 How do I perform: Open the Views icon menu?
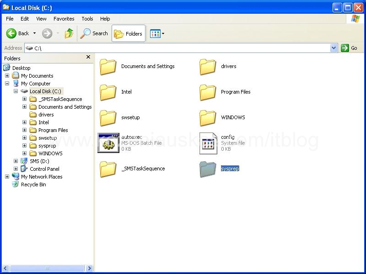pyautogui.click(x=155, y=33)
